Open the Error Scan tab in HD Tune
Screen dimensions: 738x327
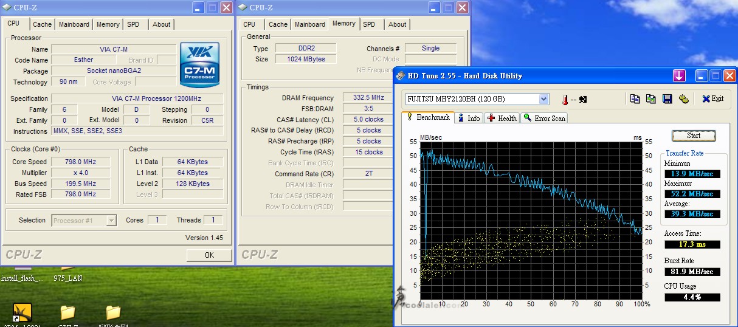pos(544,118)
